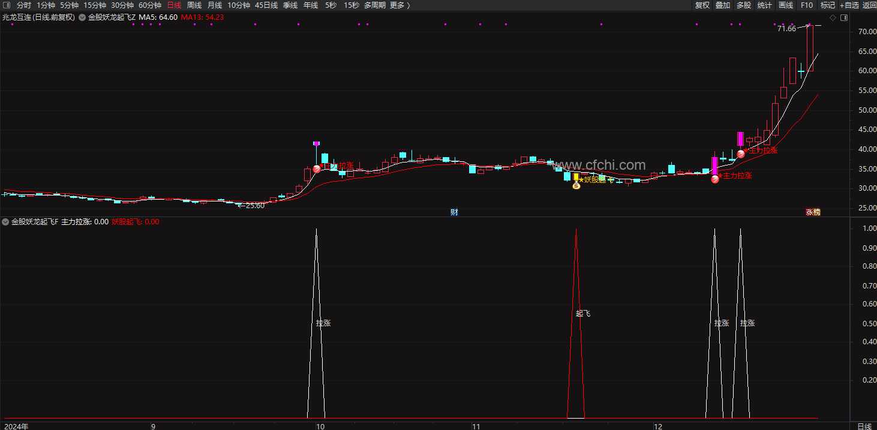
Task: Toggle the side panel icon beside the diamond
Action: pos(843,17)
